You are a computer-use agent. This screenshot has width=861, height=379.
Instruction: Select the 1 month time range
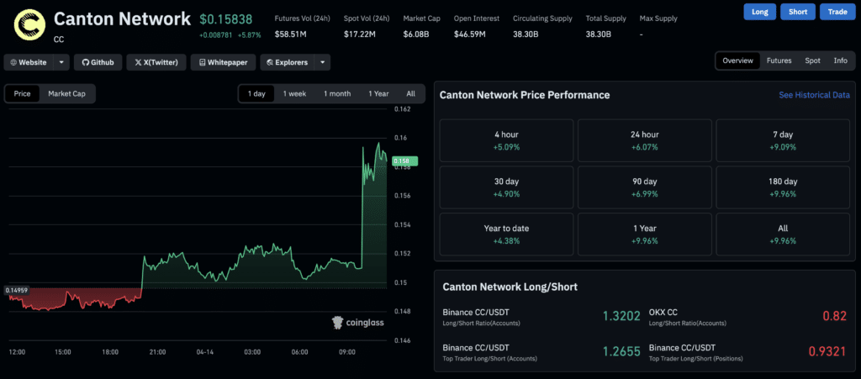[337, 93]
